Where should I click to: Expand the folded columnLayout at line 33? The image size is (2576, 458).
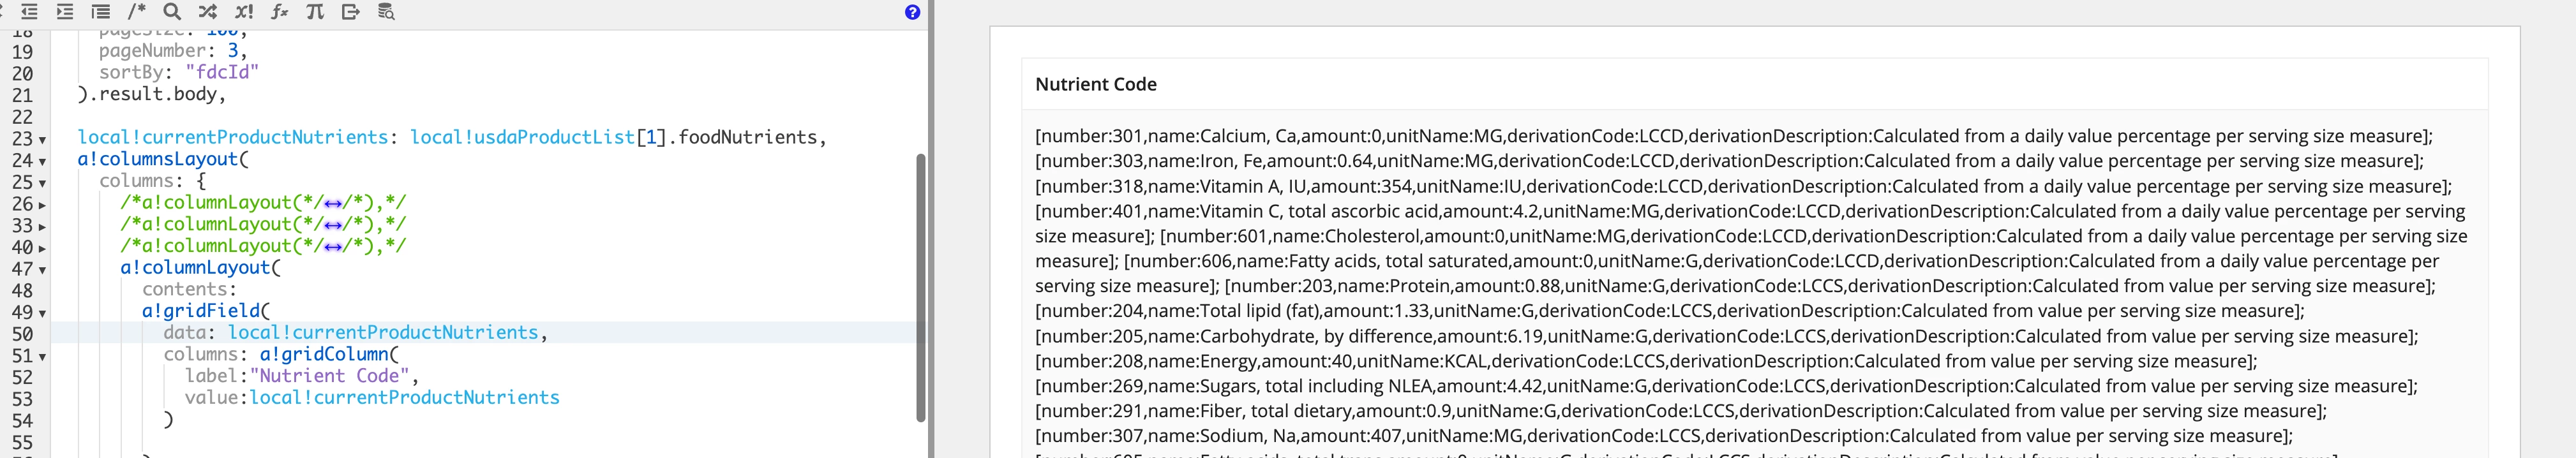point(42,227)
